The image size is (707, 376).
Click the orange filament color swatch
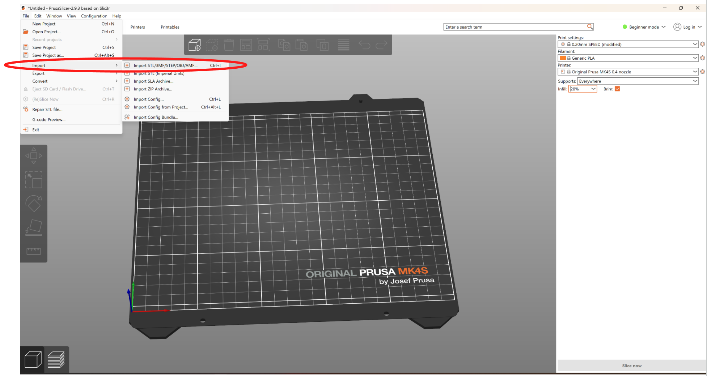(x=563, y=58)
